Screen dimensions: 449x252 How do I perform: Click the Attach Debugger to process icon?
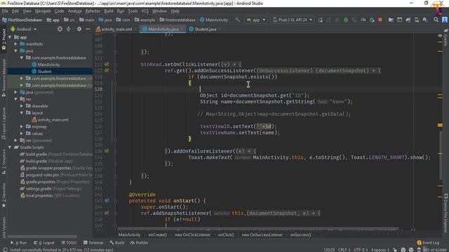pyautogui.click(x=372, y=20)
